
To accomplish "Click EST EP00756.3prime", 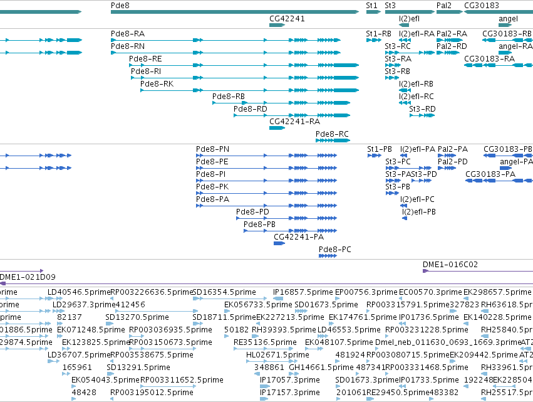I will (337, 299).
